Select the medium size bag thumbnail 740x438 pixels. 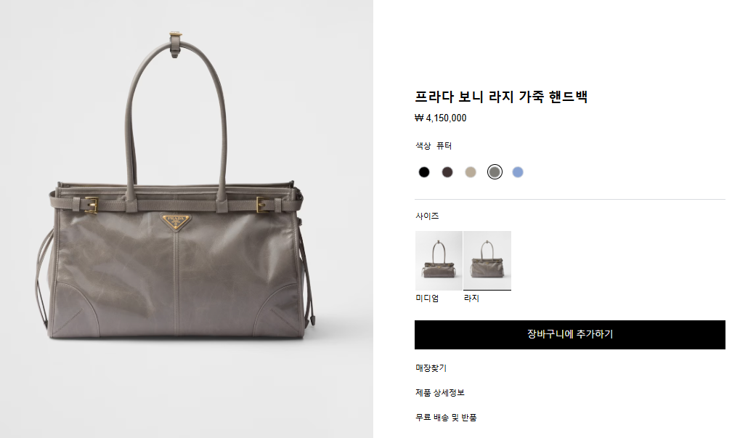pos(439,261)
